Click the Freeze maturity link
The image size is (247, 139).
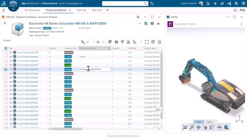pyautogui.click(x=55, y=28)
